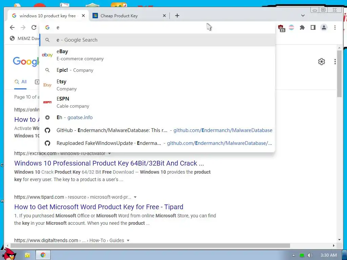Click the scroll-right arrow at bottom
347x260 pixels.
tap(334, 246)
